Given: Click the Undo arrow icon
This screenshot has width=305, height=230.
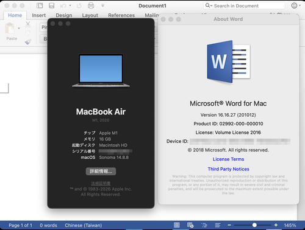Looking at the screenshot, I should tap(63, 5).
